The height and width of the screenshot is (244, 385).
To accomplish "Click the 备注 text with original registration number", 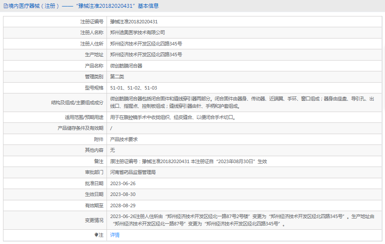I will [188, 161].
